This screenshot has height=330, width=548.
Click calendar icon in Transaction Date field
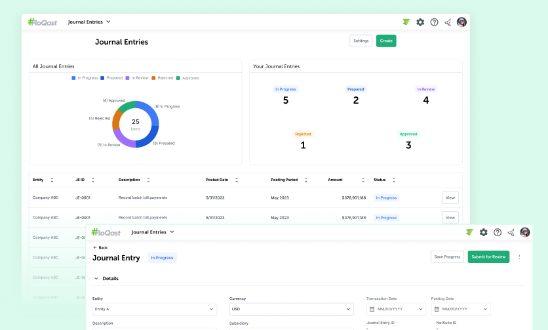pos(372,309)
